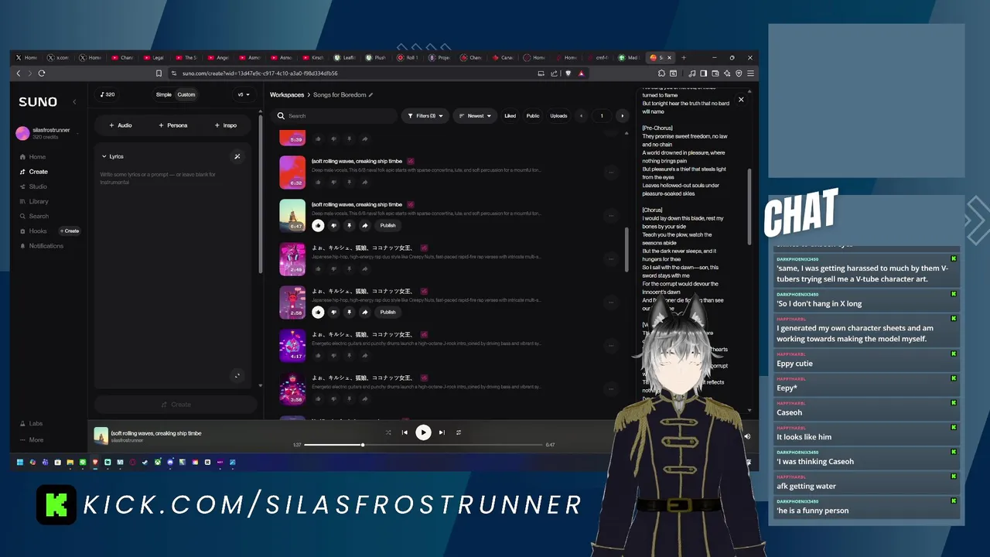
Task: Play the current track
Action: [423, 432]
